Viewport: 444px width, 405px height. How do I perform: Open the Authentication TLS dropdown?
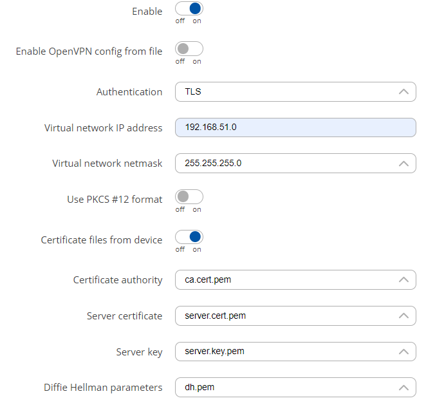click(295, 92)
